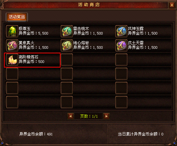Close the 活动商店 window
177x146 pixels.
click(x=172, y=5)
